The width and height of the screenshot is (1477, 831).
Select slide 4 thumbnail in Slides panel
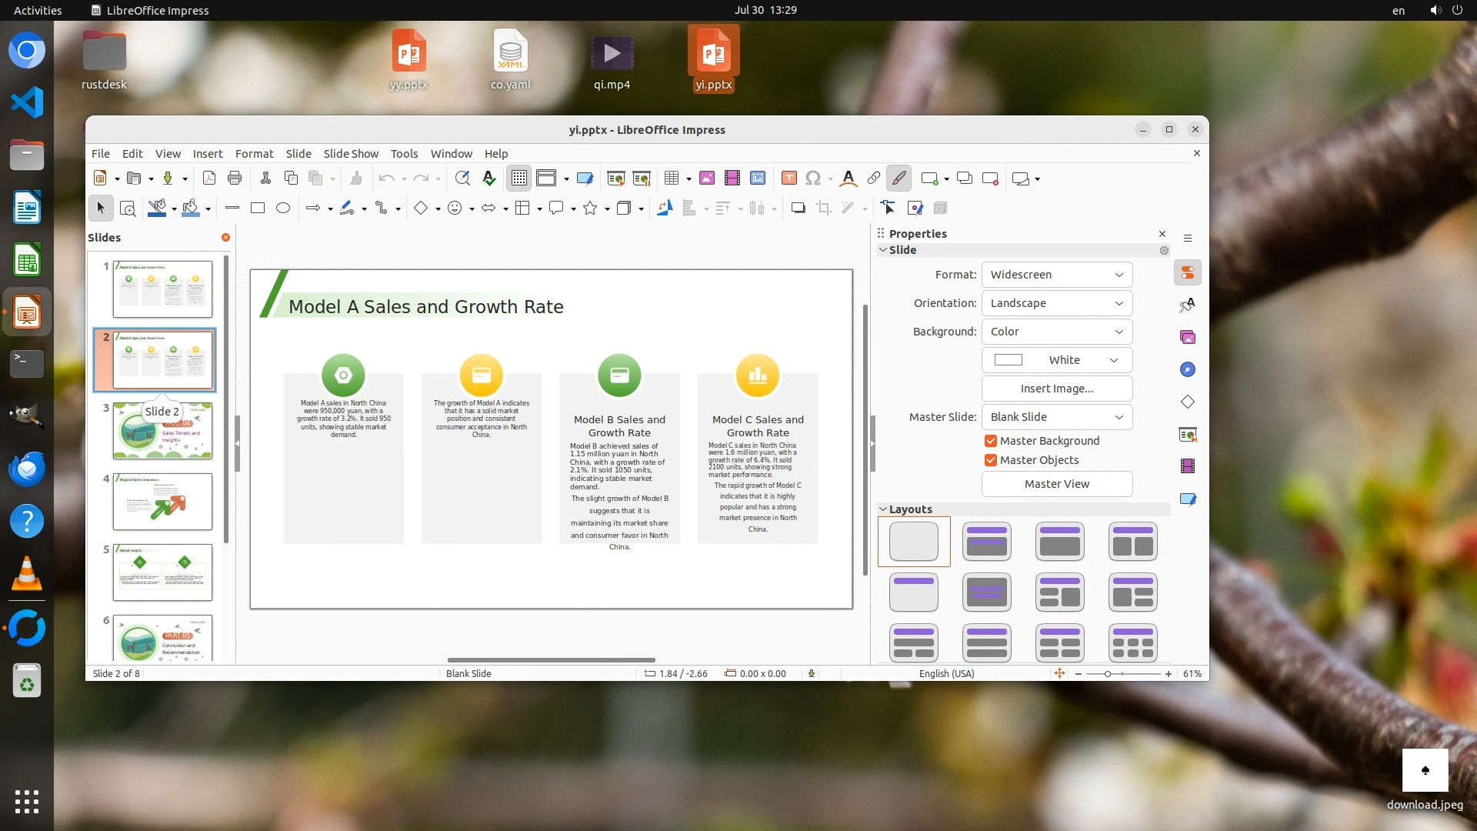[x=162, y=502]
